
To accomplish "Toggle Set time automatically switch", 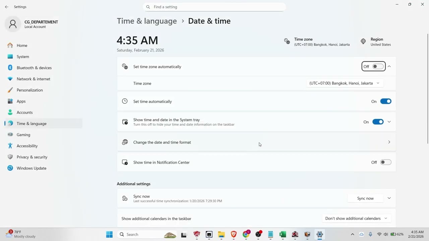I will pos(386,101).
